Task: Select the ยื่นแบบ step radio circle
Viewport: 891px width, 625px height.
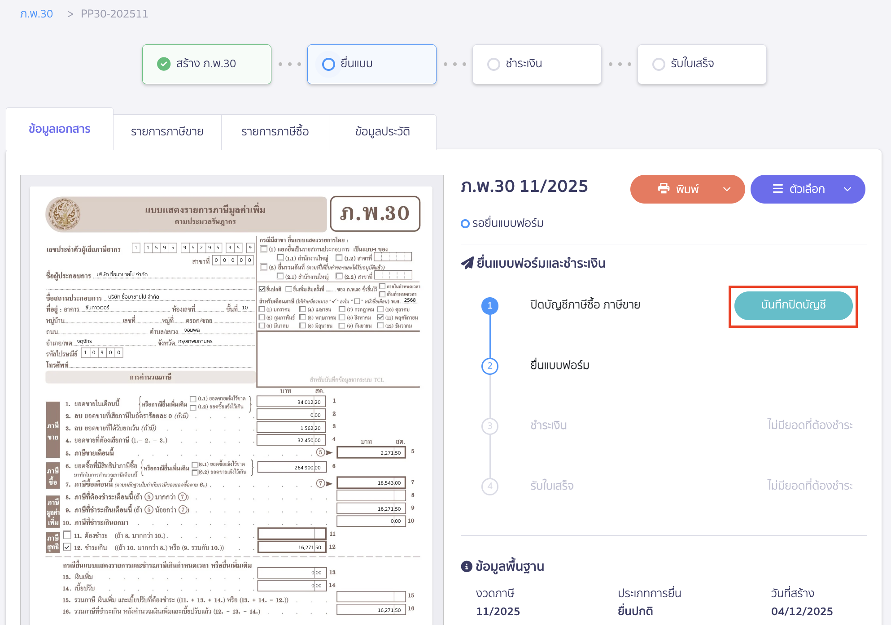Action: coord(328,64)
